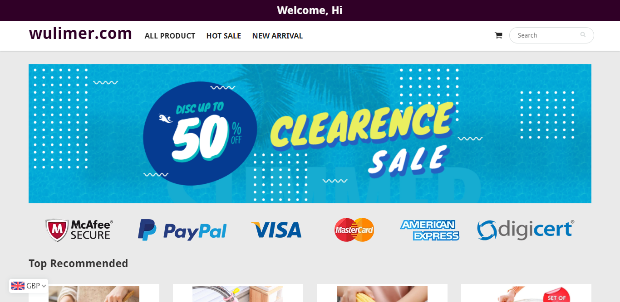This screenshot has height=302, width=620.
Task: Go to HOT SALE page
Action: 224,36
